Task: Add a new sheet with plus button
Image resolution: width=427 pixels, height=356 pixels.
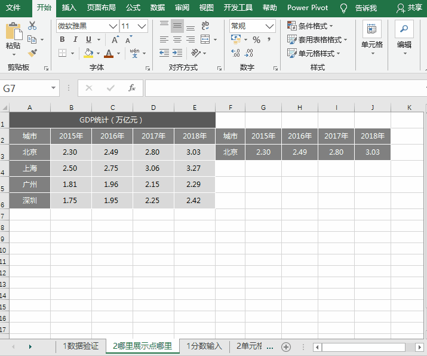Action: [286, 347]
